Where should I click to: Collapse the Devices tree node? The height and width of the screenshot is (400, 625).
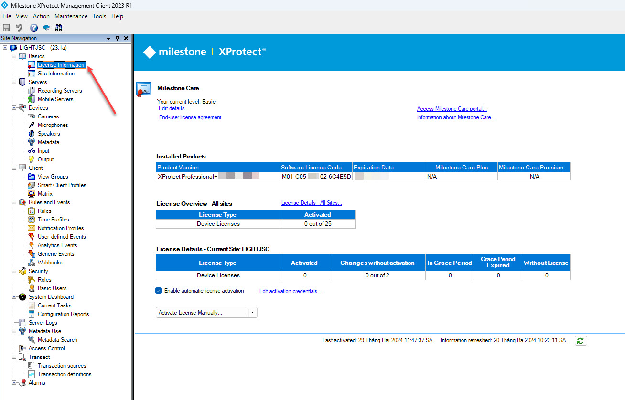(14, 108)
